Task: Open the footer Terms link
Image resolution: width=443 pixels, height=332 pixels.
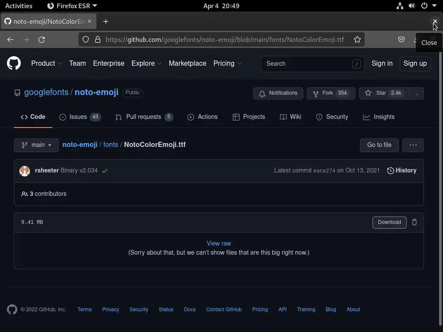Action: tap(84, 310)
